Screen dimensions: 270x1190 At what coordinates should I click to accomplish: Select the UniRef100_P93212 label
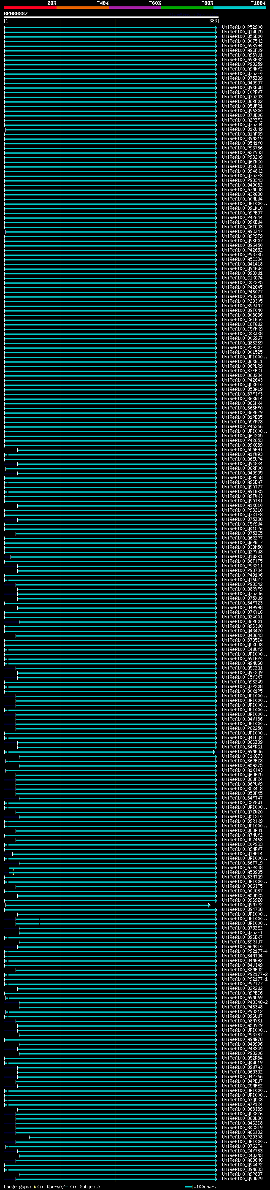tap(242, 1011)
